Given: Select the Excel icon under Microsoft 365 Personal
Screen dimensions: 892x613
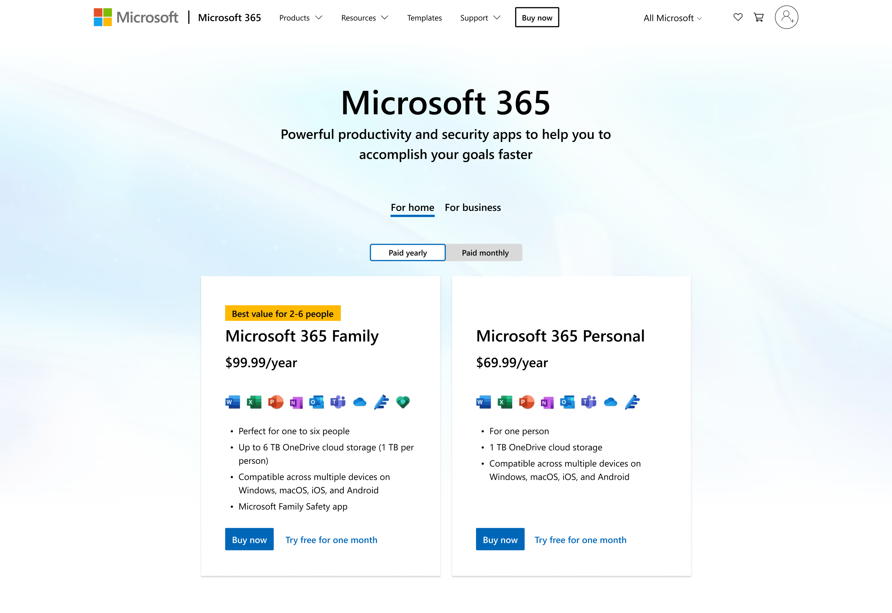Looking at the screenshot, I should pyautogui.click(x=505, y=402).
